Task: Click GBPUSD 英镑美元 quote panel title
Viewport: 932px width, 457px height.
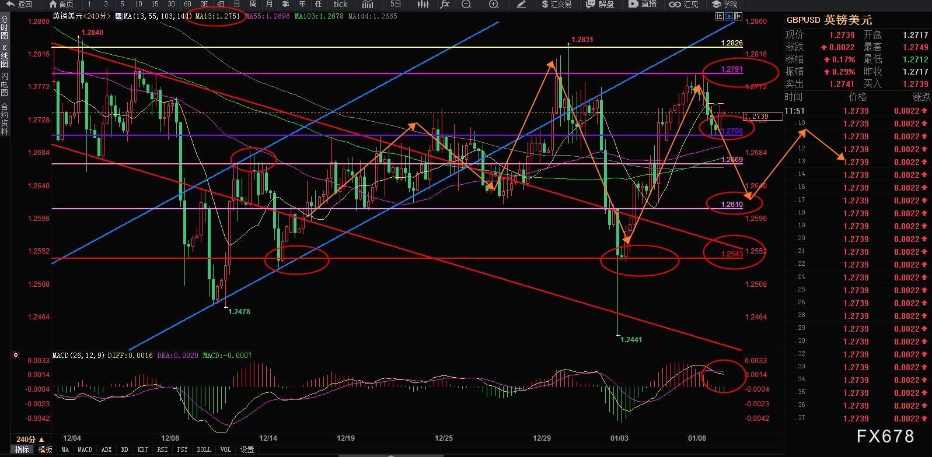Action: [829, 20]
